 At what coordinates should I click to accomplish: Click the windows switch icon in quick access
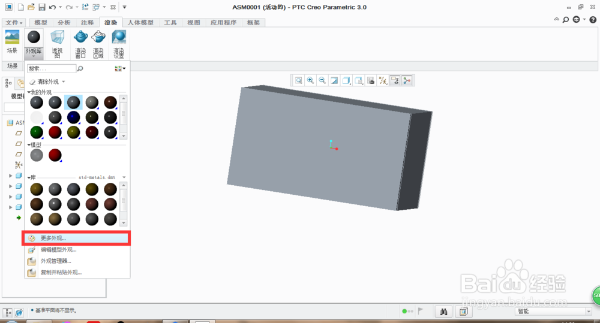[96, 7]
